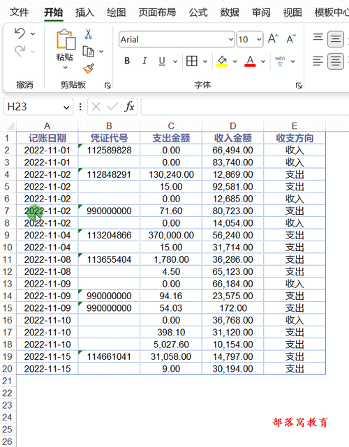The width and height of the screenshot is (349, 447).
Task: Open Name Box H23 dropdown
Action: pos(66,107)
